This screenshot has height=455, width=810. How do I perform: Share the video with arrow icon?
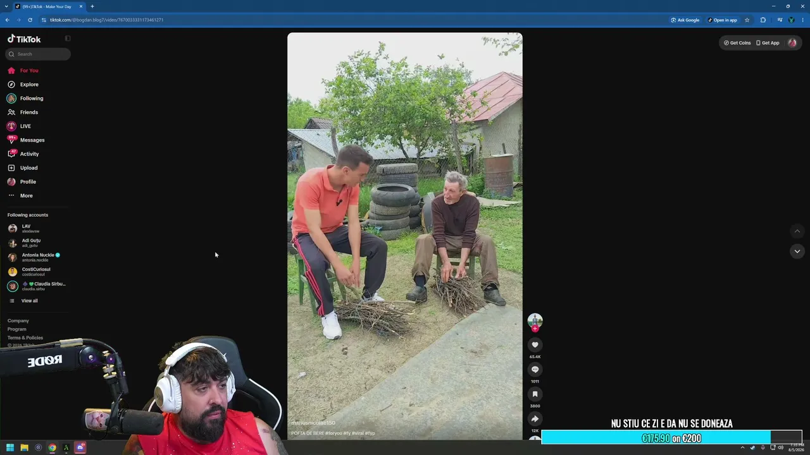[x=535, y=419]
